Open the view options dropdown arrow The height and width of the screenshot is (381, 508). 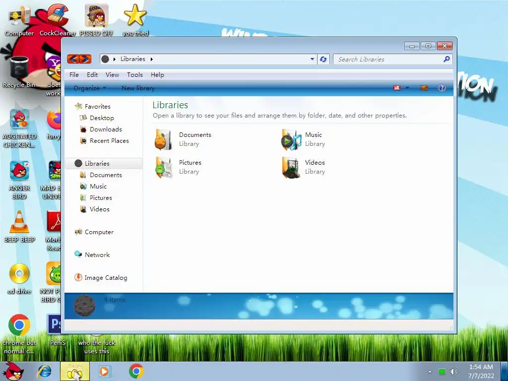click(407, 88)
